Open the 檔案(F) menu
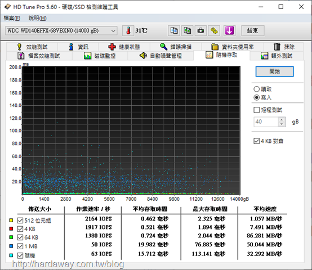 [x=12, y=18]
